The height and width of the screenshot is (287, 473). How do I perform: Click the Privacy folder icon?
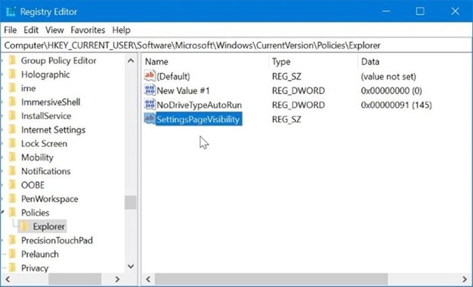(x=12, y=267)
